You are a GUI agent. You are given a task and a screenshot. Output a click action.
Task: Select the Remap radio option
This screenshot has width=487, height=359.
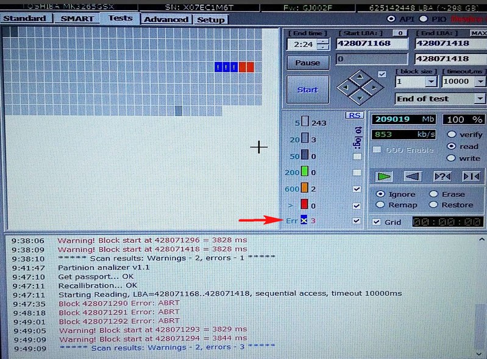coord(381,205)
